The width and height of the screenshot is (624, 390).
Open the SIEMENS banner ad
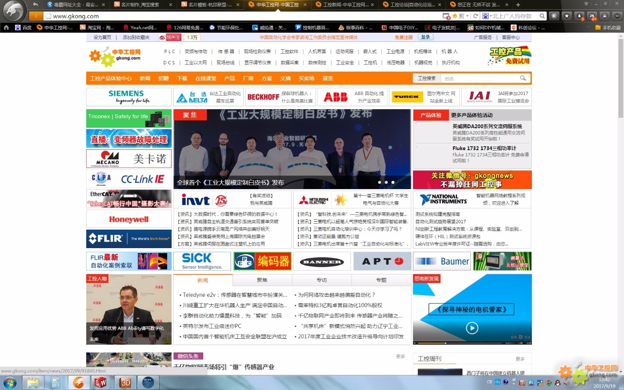click(129, 97)
